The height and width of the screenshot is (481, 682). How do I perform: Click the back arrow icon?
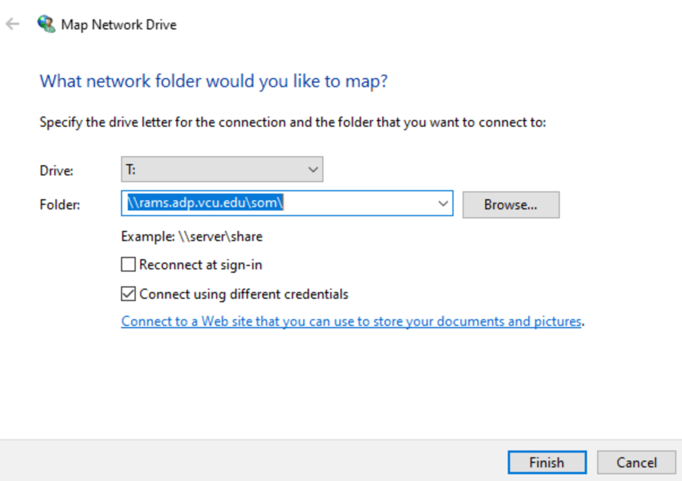[13, 24]
